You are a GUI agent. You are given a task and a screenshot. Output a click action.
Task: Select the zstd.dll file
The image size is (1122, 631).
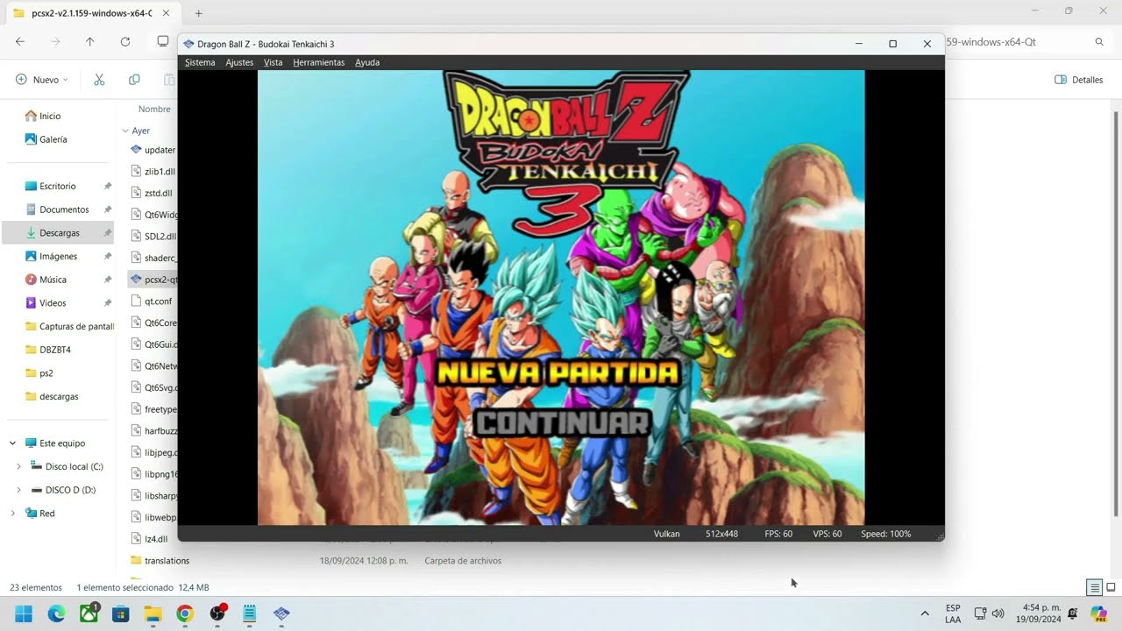pyautogui.click(x=153, y=193)
